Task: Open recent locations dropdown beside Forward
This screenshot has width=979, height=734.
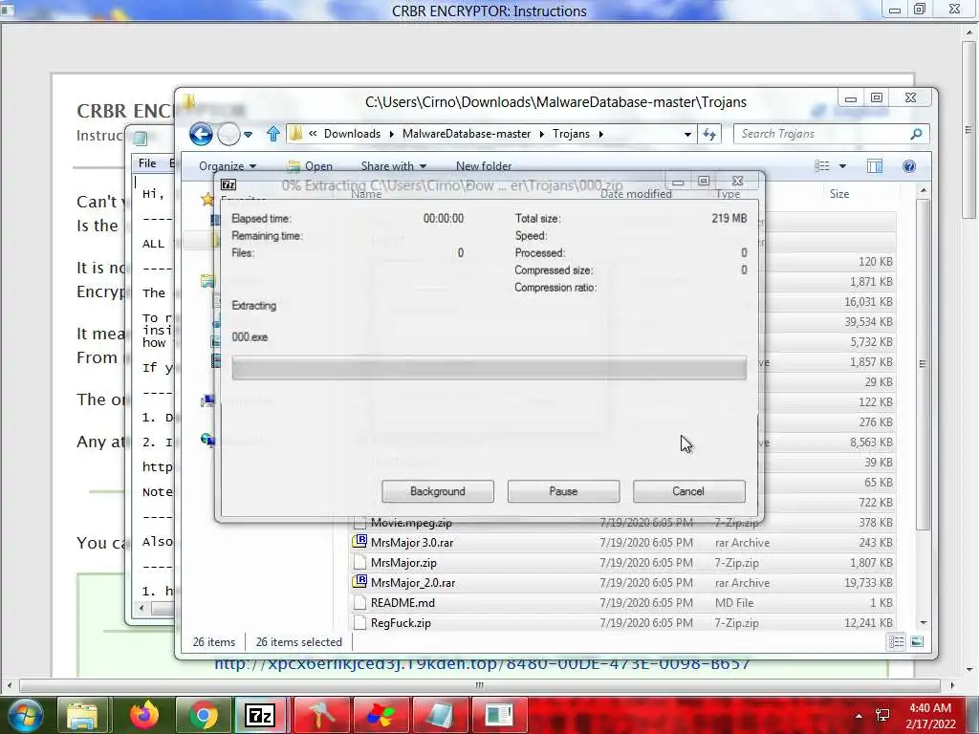Action: [248, 134]
